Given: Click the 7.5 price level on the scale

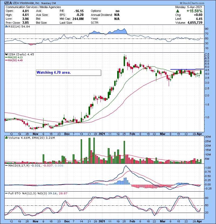Looking at the screenshot, I should pyautogui.click(x=207, y=54).
